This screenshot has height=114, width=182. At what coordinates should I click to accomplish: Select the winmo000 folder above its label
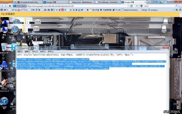25,29
